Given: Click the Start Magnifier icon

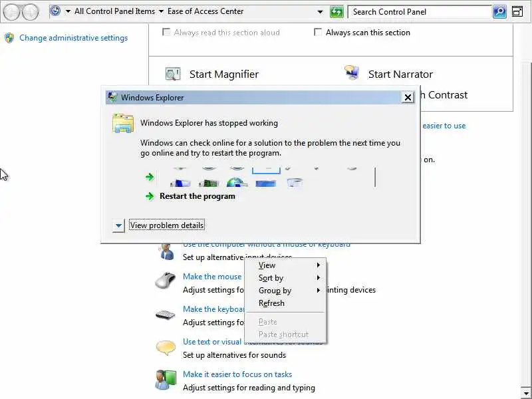Looking at the screenshot, I should [173, 74].
